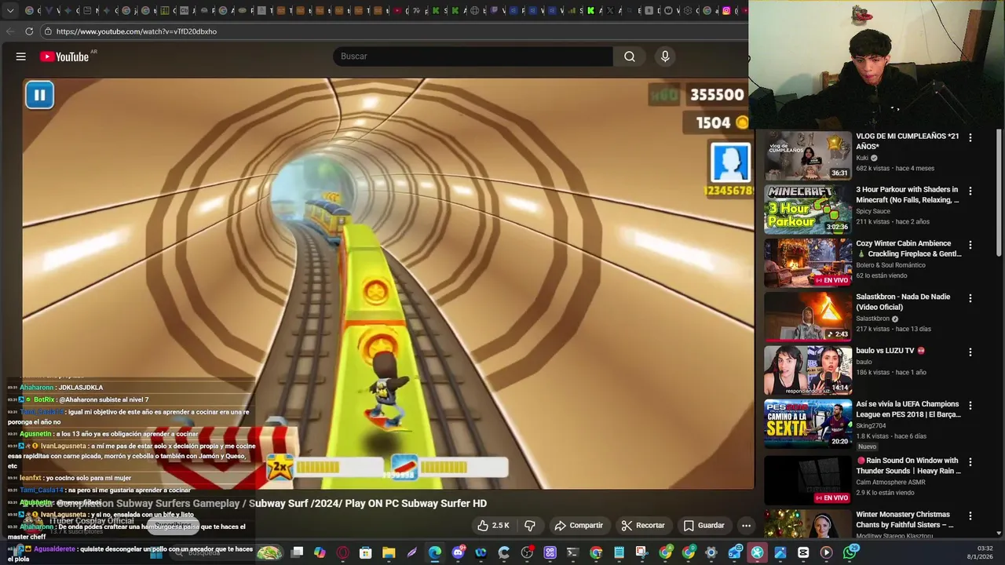Image resolution: width=1005 pixels, height=565 pixels.
Task: Open Microsoft Store from the taskbar
Action: pos(365,553)
